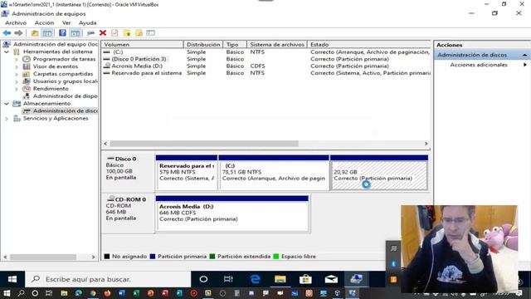The image size is (531, 299).
Task: Click the Up one level folder icon
Action: point(35,33)
